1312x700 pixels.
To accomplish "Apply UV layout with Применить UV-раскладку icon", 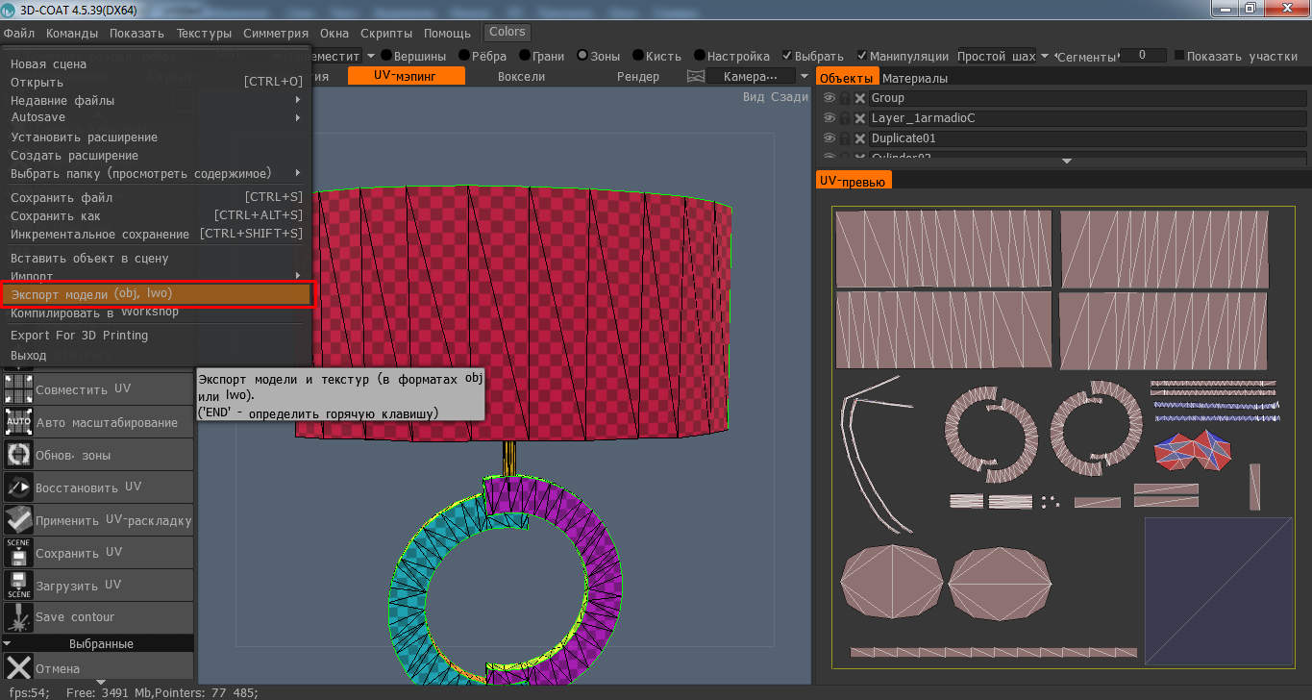I will tap(19, 520).
